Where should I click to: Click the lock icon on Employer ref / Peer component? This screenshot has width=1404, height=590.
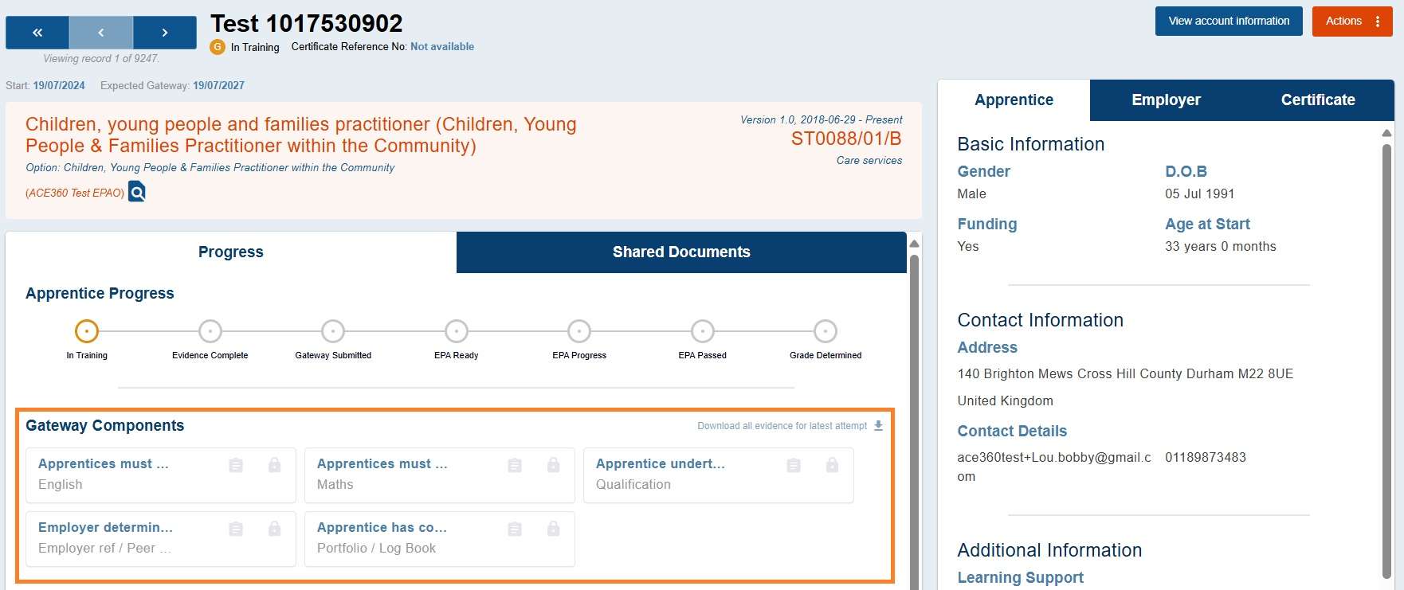pos(273,528)
